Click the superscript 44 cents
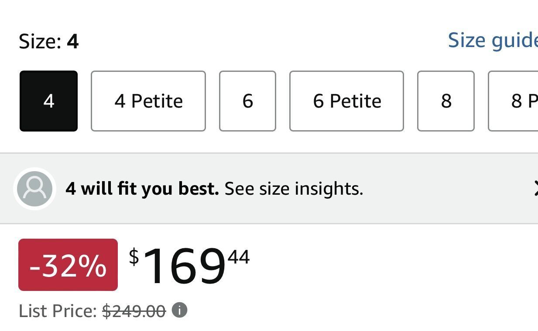The height and width of the screenshot is (331, 538). click(x=239, y=257)
